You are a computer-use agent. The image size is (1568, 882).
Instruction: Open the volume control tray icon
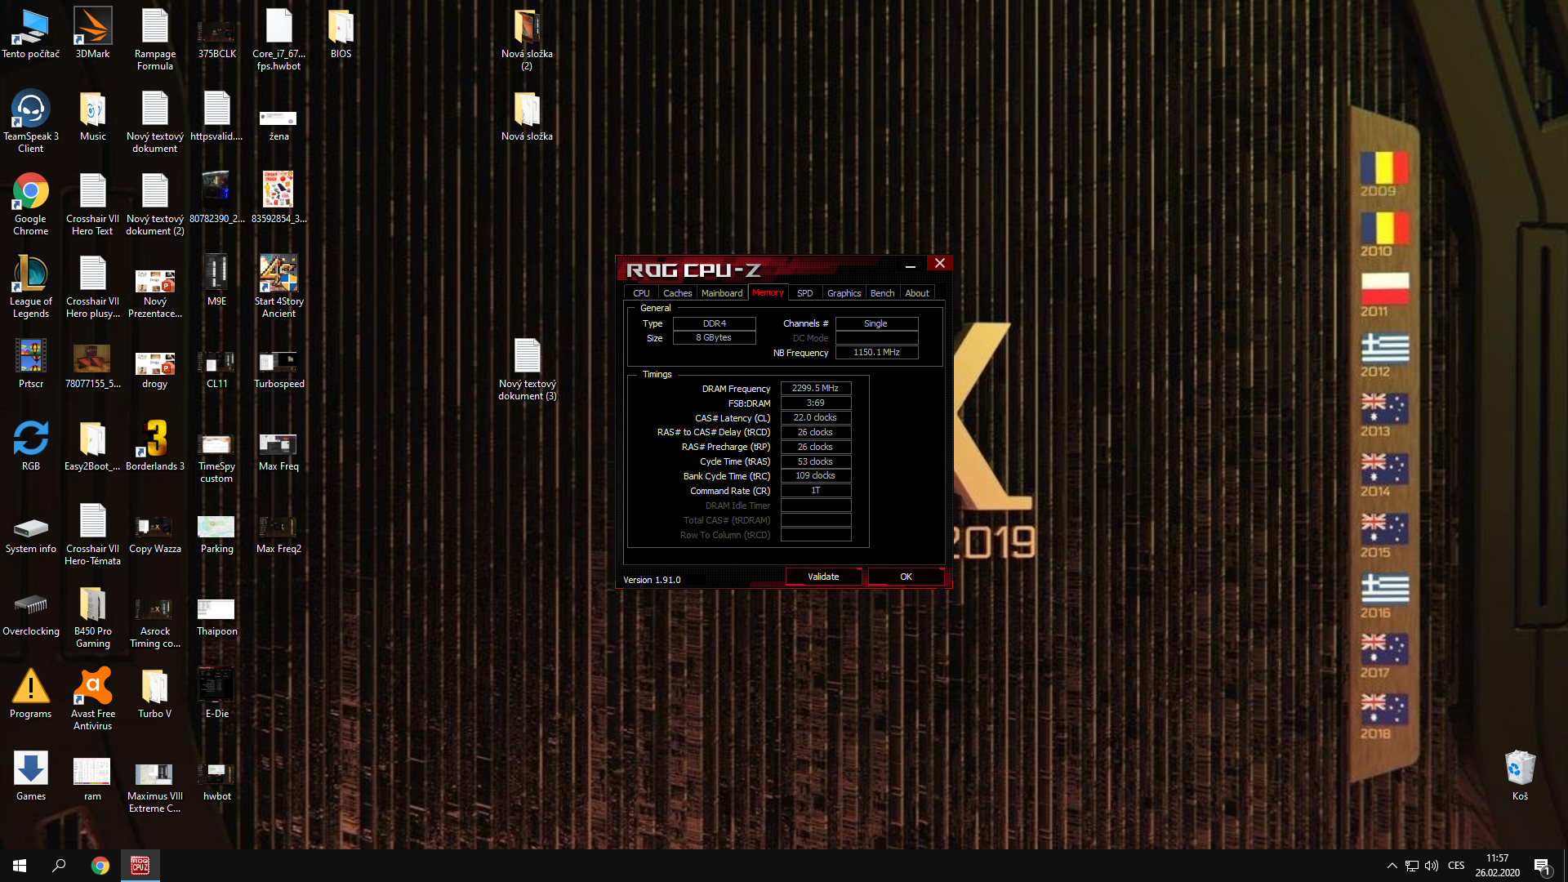1432,866
